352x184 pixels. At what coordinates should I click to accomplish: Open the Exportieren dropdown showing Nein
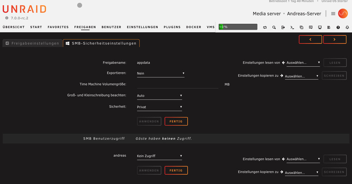(x=161, y=74)
